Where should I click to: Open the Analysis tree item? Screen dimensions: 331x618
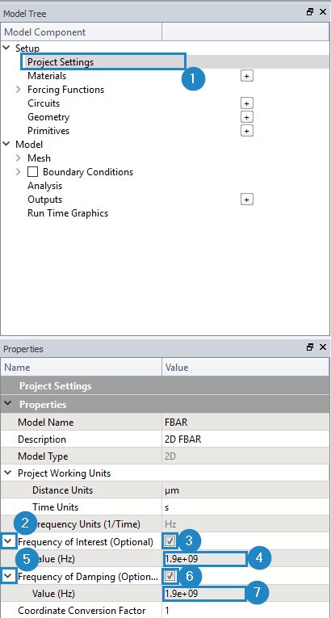click(x=44, y=186)
